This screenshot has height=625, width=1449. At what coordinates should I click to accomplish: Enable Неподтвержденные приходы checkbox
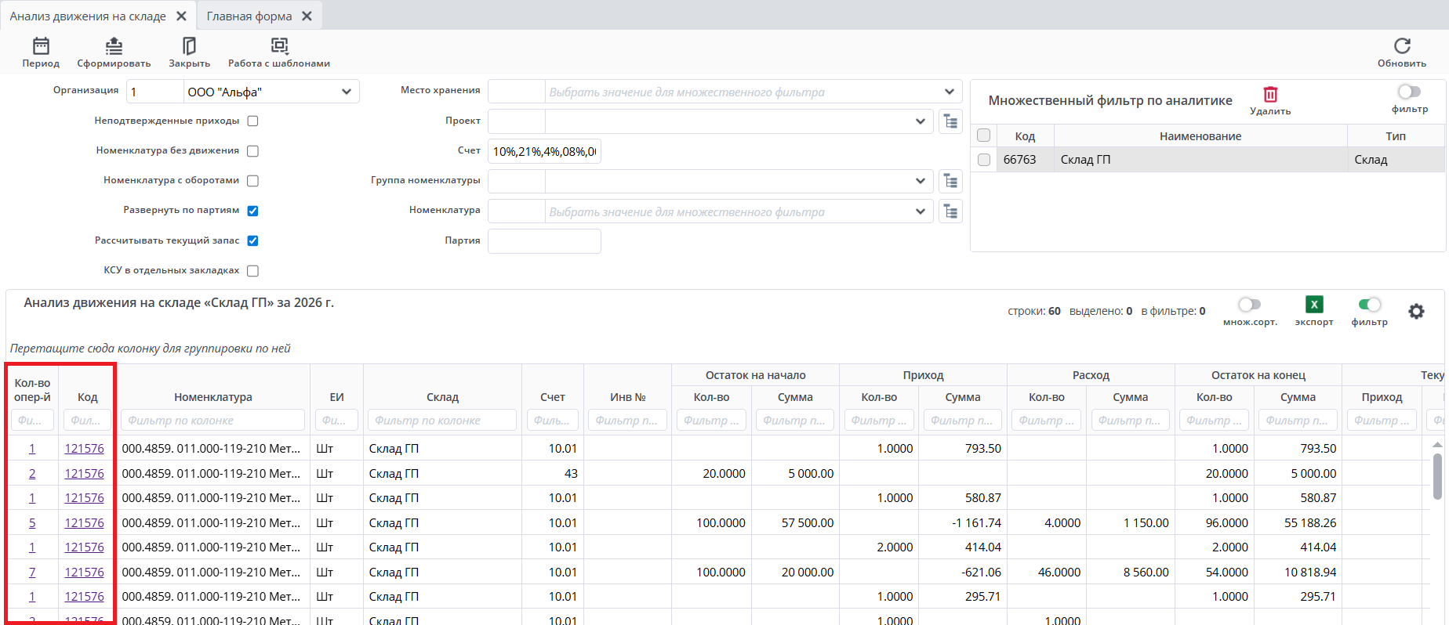[252, 121]
